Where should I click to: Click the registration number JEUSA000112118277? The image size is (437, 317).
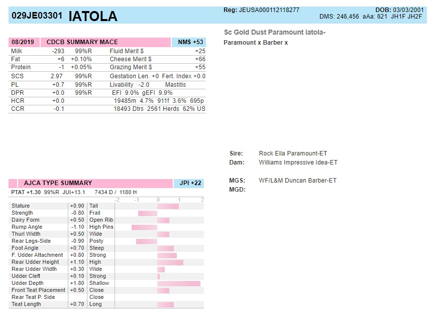pyautogui.click(x=269, y=10)
